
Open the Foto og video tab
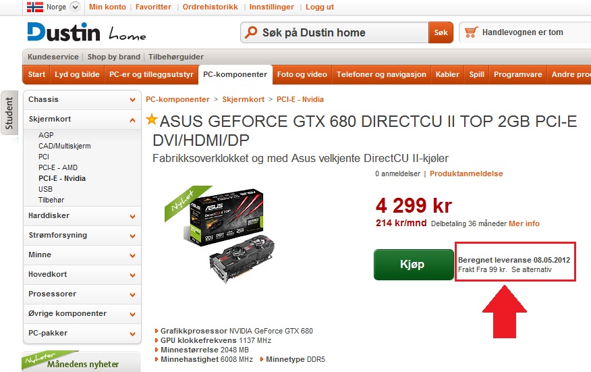pos(302,74)
